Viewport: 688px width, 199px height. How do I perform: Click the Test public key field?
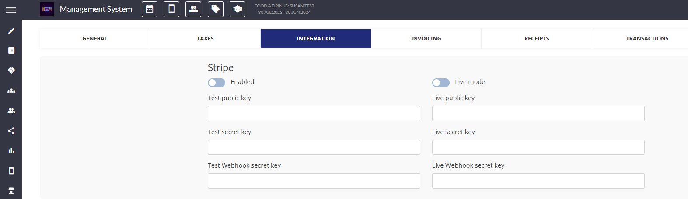[x=314, y=114]
